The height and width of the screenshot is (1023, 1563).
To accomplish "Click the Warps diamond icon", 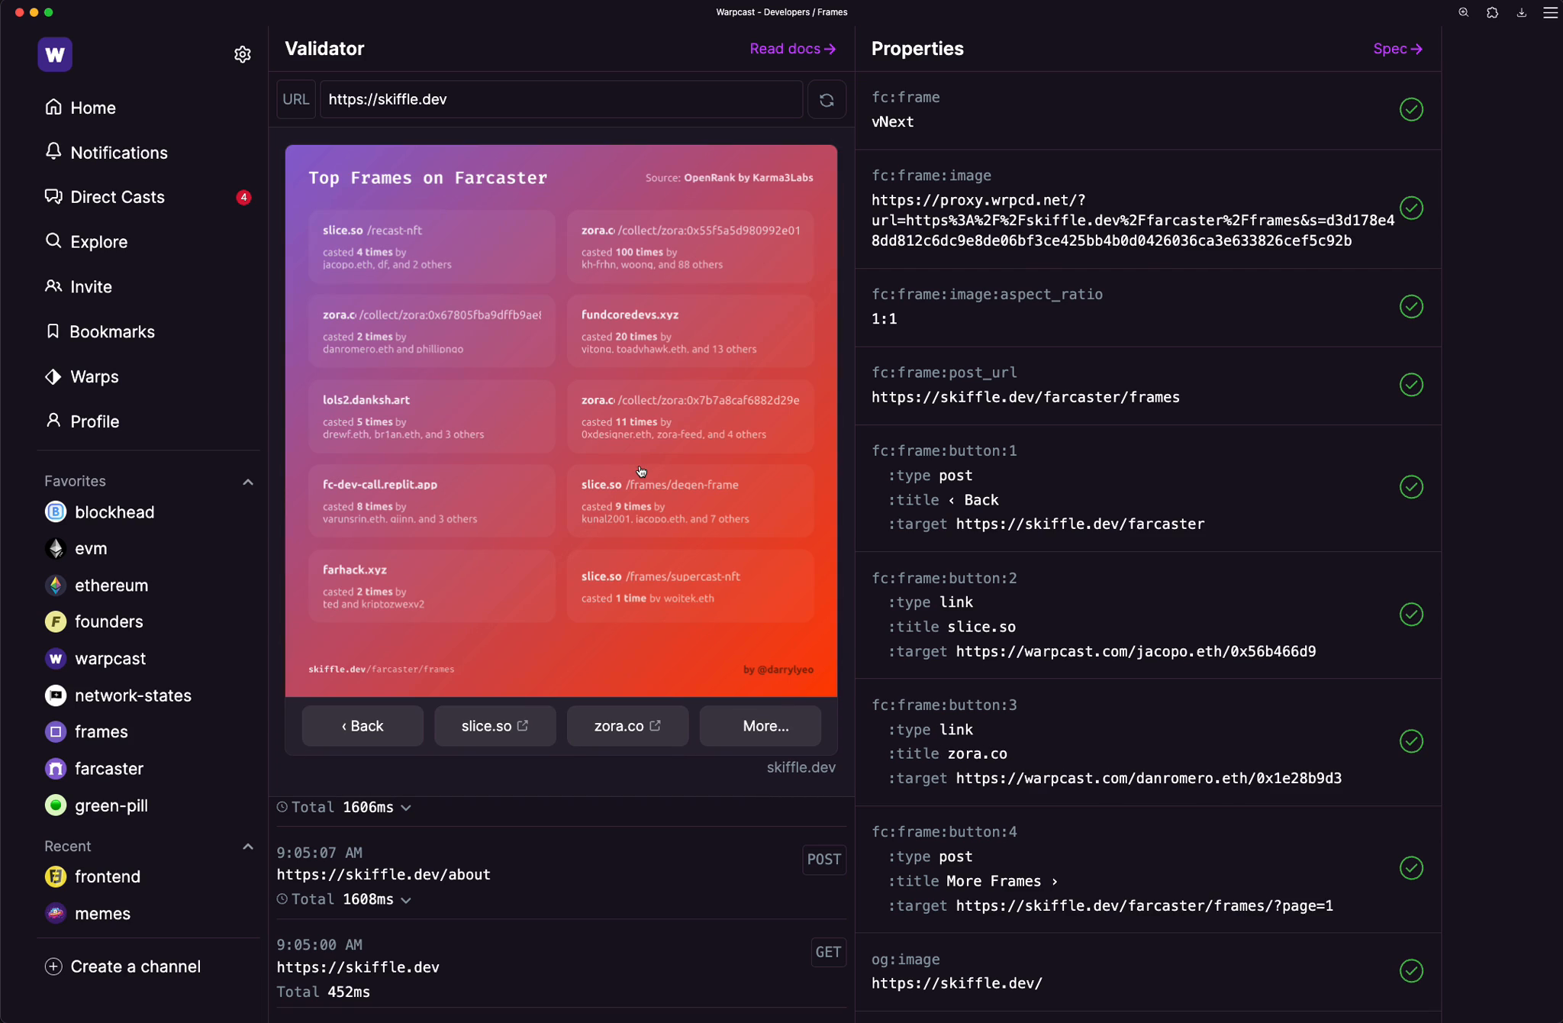I will point(53,376).
